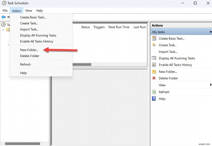Click the task list horizontal scrollbar thumb

82,65
